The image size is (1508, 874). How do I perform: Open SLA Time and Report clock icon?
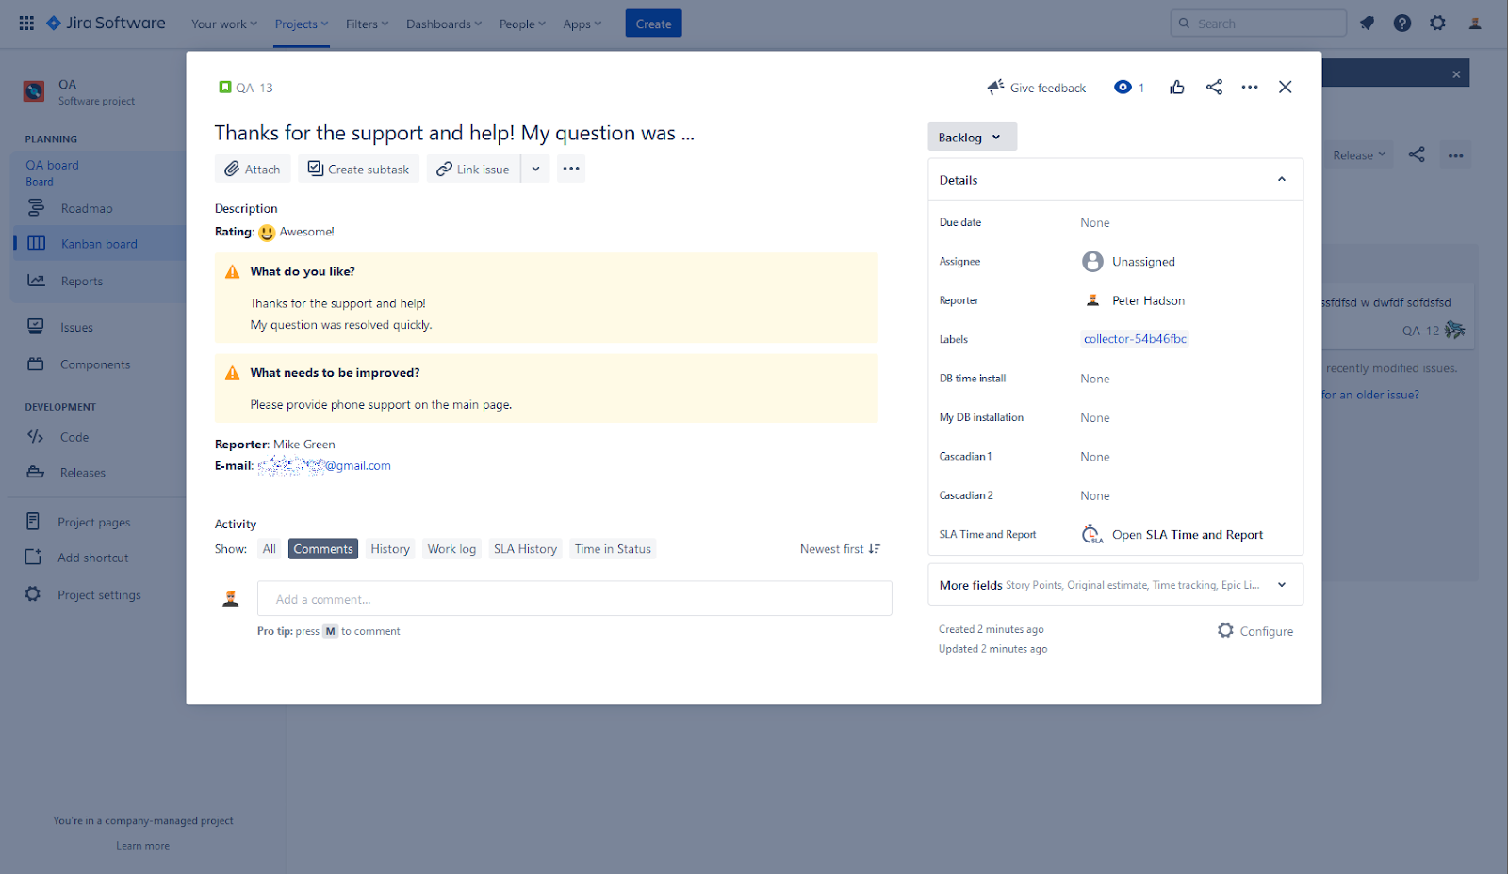pyautogui.click(x=1090, y=534)
